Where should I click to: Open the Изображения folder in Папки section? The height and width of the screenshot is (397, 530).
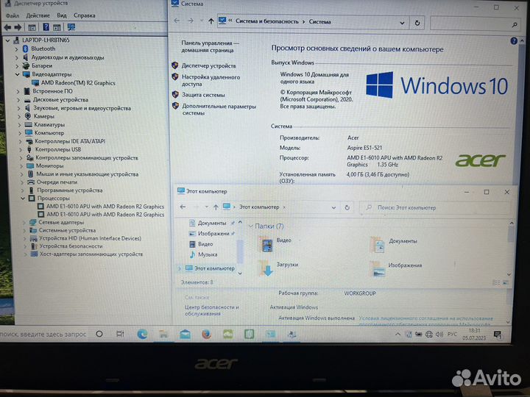[396, 269]
